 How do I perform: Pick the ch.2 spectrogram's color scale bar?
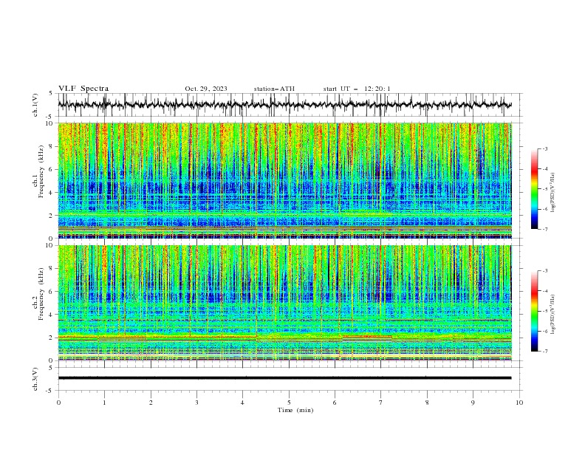coord(534,311)
